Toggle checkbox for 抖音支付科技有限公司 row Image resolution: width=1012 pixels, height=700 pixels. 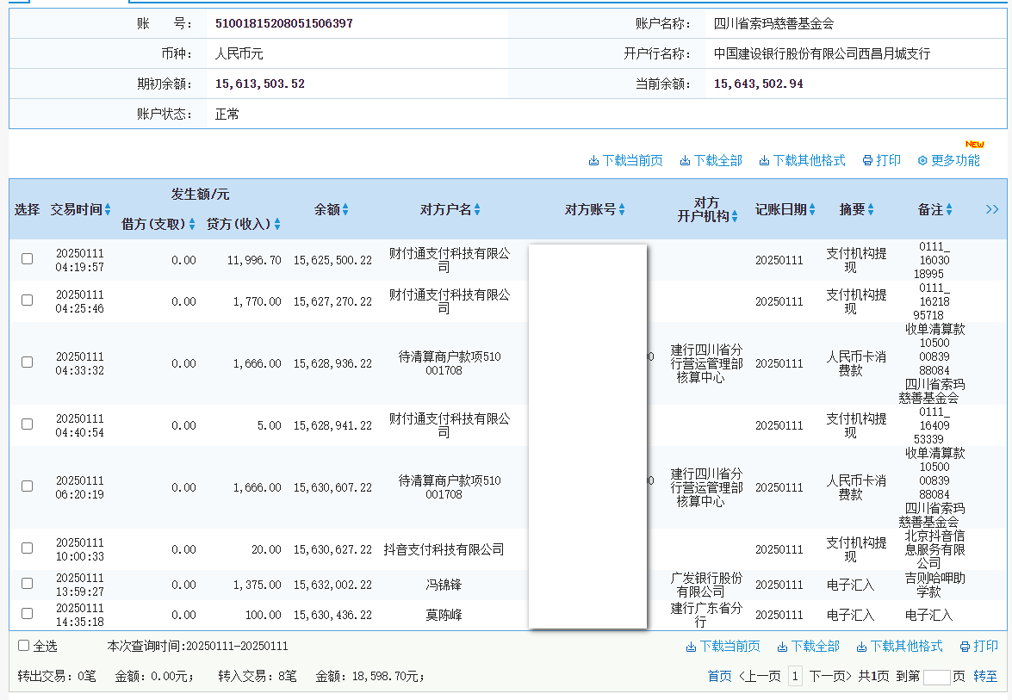click(28, 548)
